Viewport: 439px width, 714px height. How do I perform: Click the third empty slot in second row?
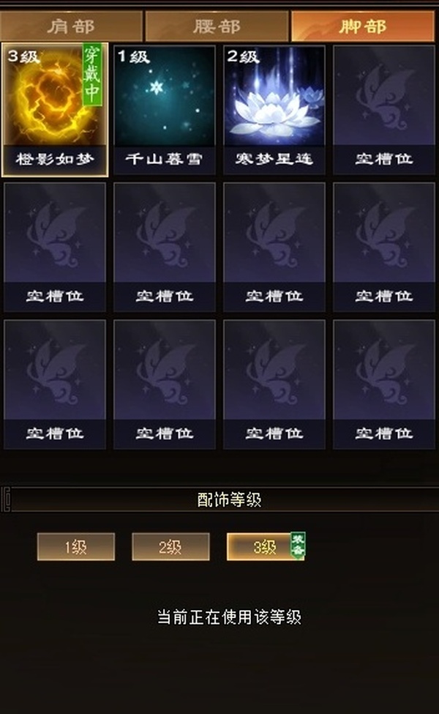pos(274,247)
